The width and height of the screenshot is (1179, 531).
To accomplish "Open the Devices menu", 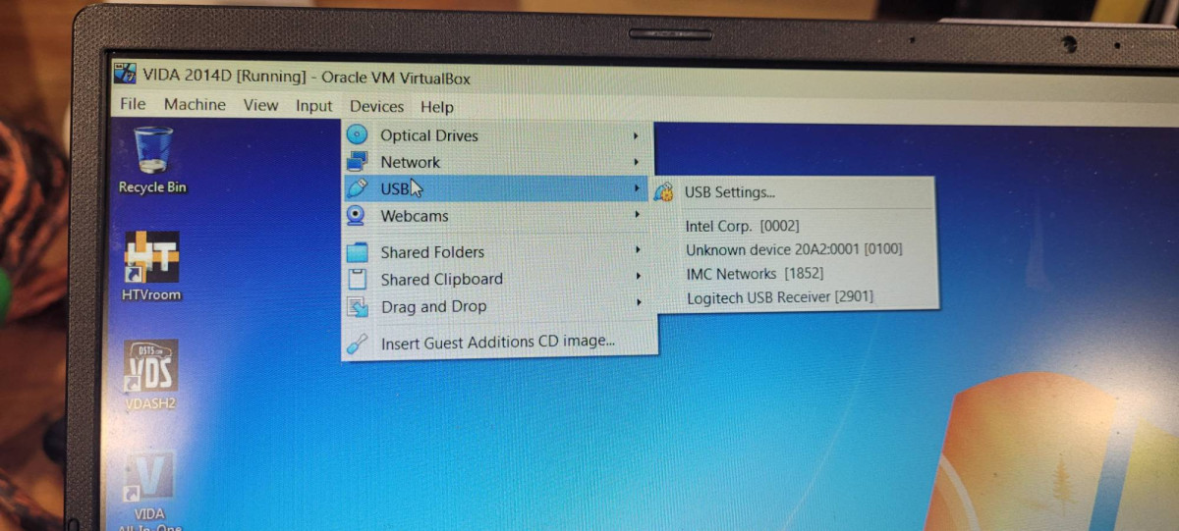I will coord(376,107).
